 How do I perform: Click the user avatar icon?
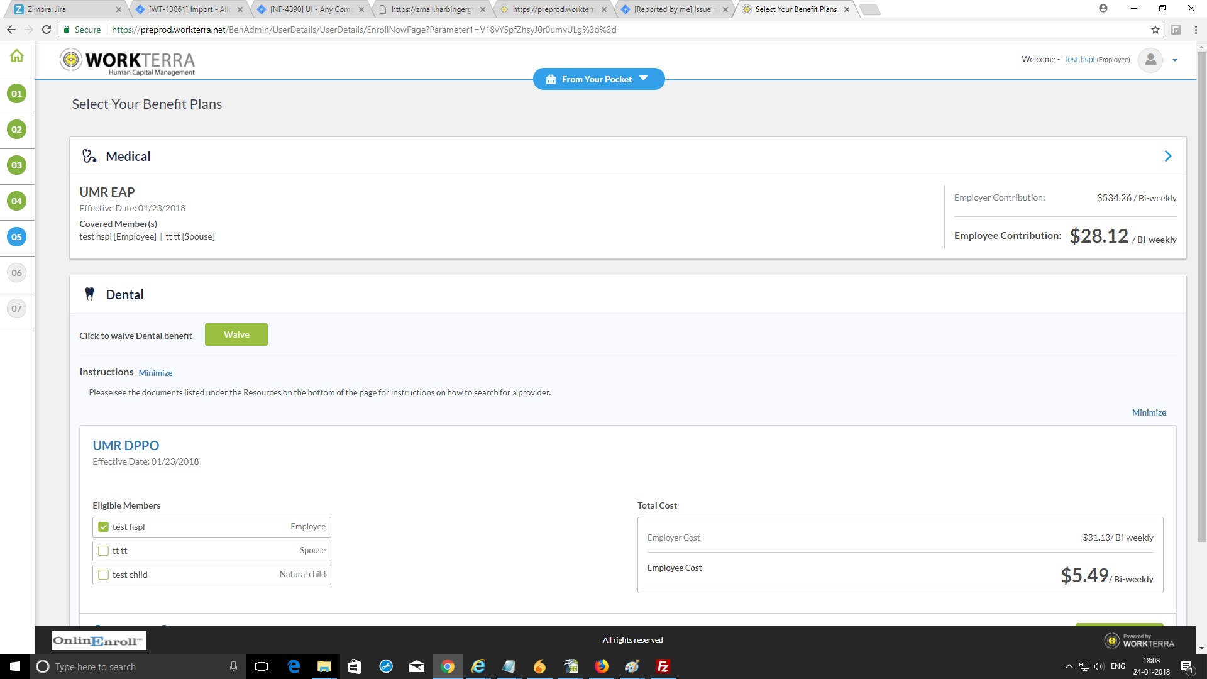coord(1150,60)
